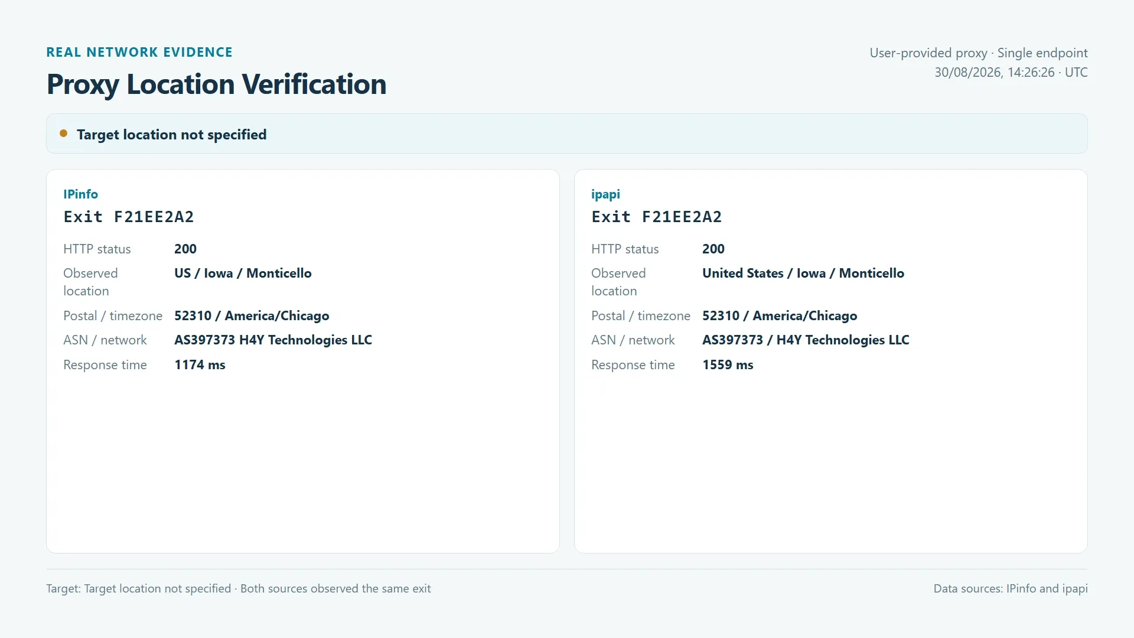Image resolution: width=1134 pixels, height=638 pixels.
Task: Select the 'Target location not specified' banner text
Action: (171, 135)
